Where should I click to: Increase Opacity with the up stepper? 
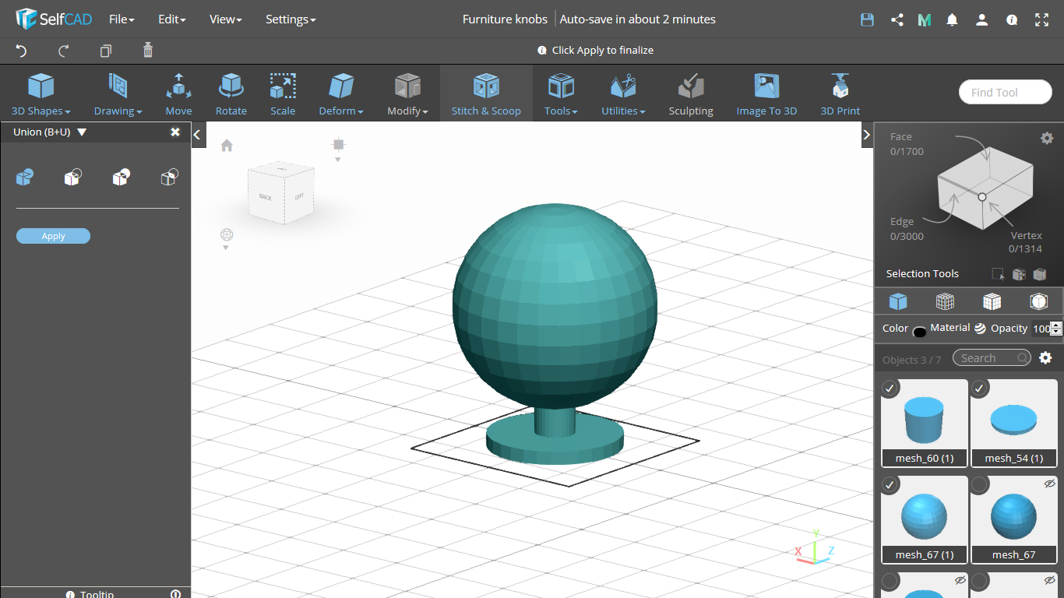tap(1056, 325)
